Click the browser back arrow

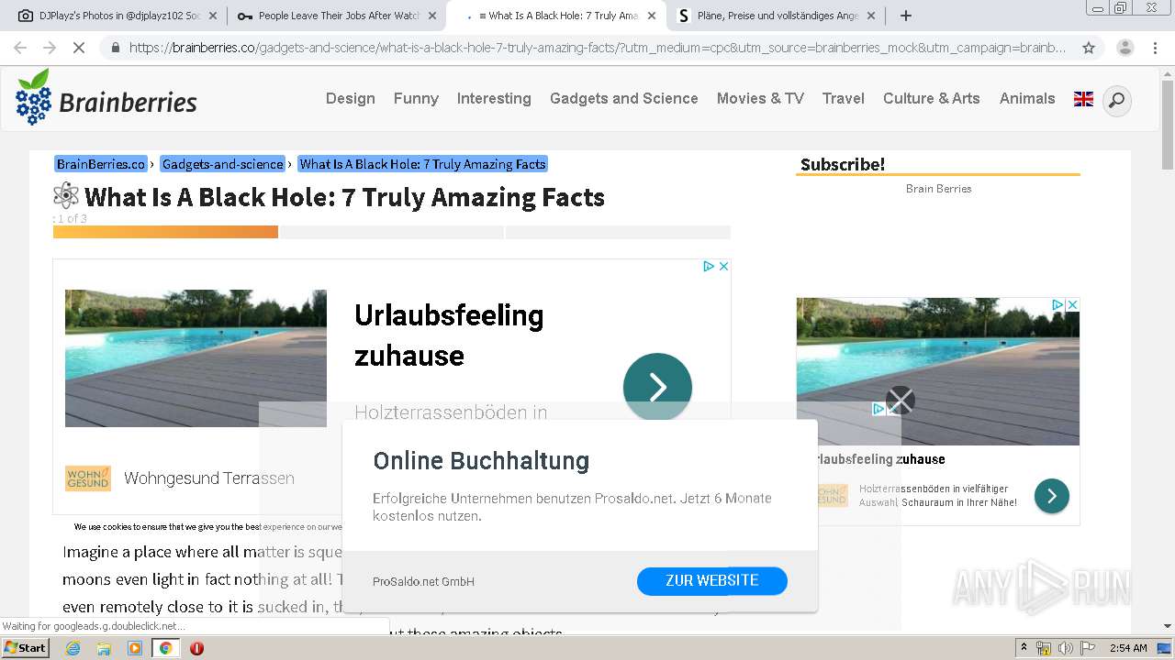(x=20, y=48)
